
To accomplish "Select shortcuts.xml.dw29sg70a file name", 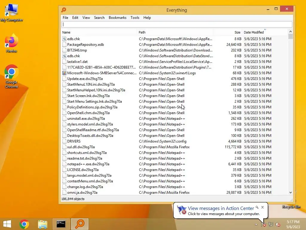I will pos(87,152).
